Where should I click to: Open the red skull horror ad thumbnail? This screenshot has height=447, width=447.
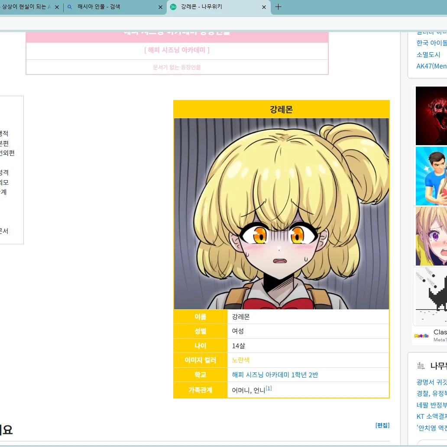(x=431, y=116)
